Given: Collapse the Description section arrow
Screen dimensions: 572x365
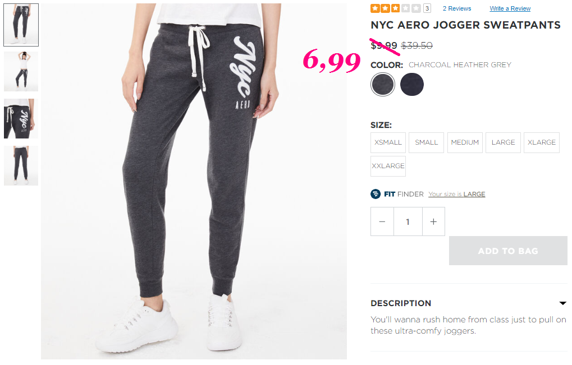Looking at the screenshot, I should coord(562,303).
